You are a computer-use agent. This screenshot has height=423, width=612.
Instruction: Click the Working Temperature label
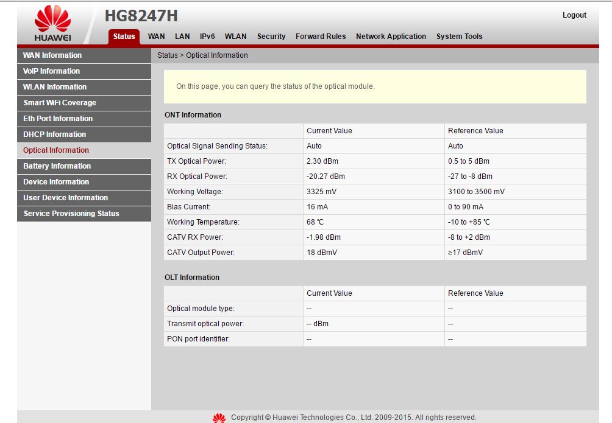[203, 222]
